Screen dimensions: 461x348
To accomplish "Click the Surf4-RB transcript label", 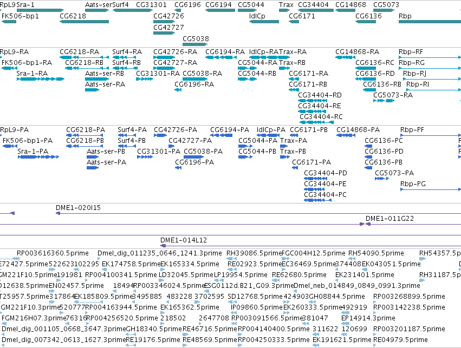I will point(126,63).
